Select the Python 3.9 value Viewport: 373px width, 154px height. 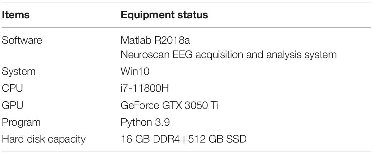click(145, 123)
